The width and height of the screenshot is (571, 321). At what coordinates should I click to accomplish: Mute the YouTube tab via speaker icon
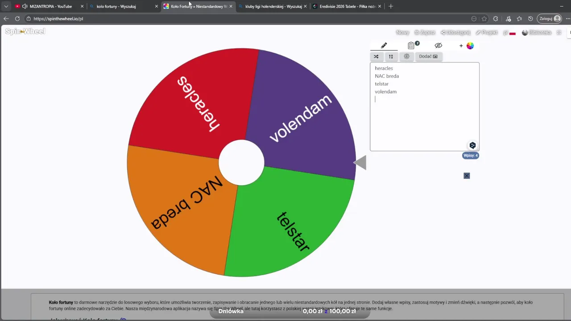point(25,6)
